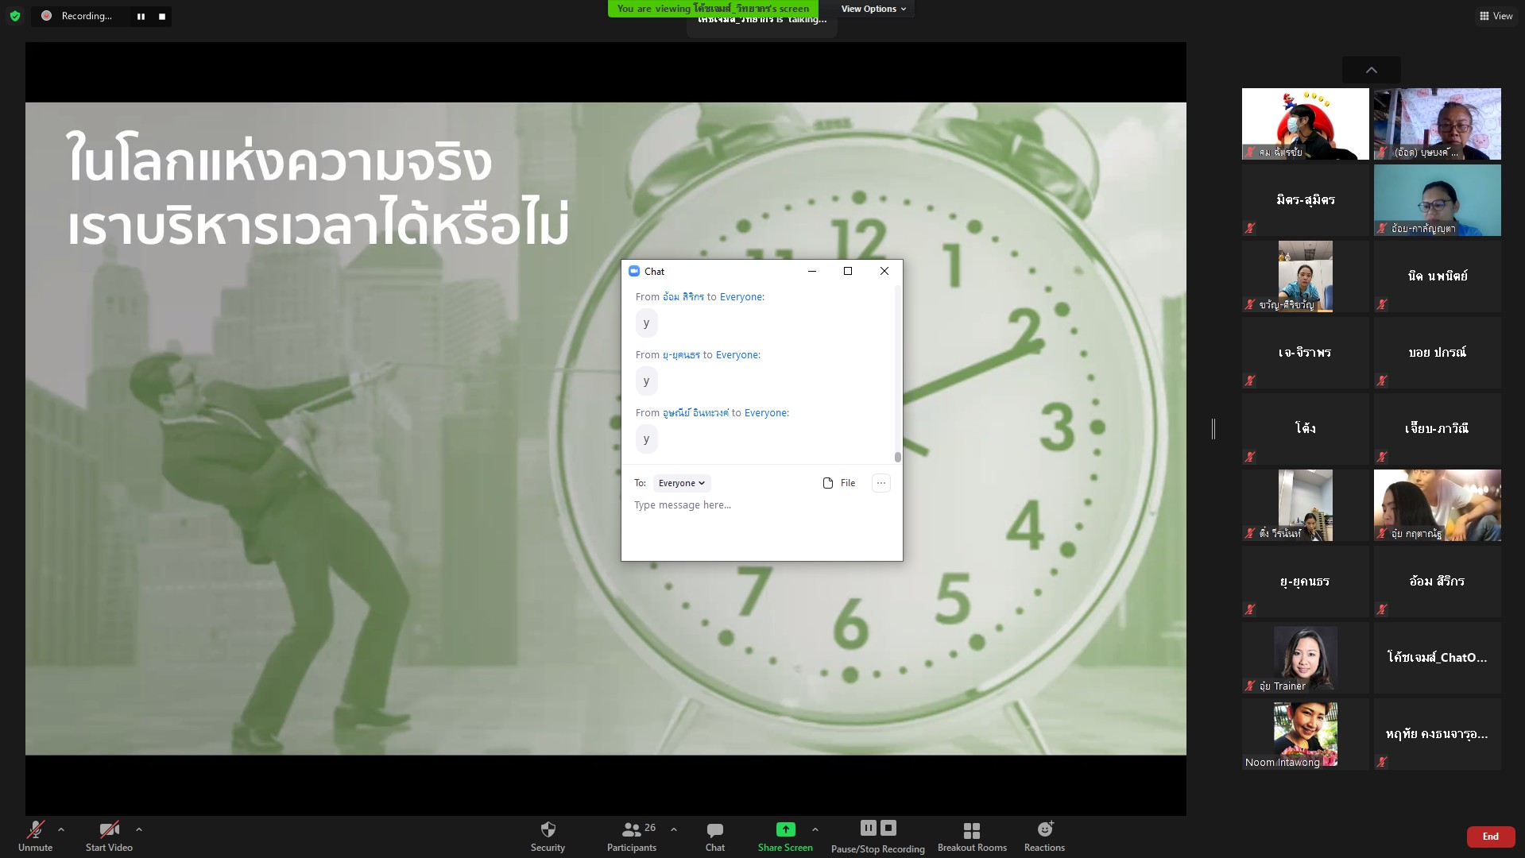Open chat more options ellipsis
This screenshot has height=858, width=1525.
pos(881,483)
